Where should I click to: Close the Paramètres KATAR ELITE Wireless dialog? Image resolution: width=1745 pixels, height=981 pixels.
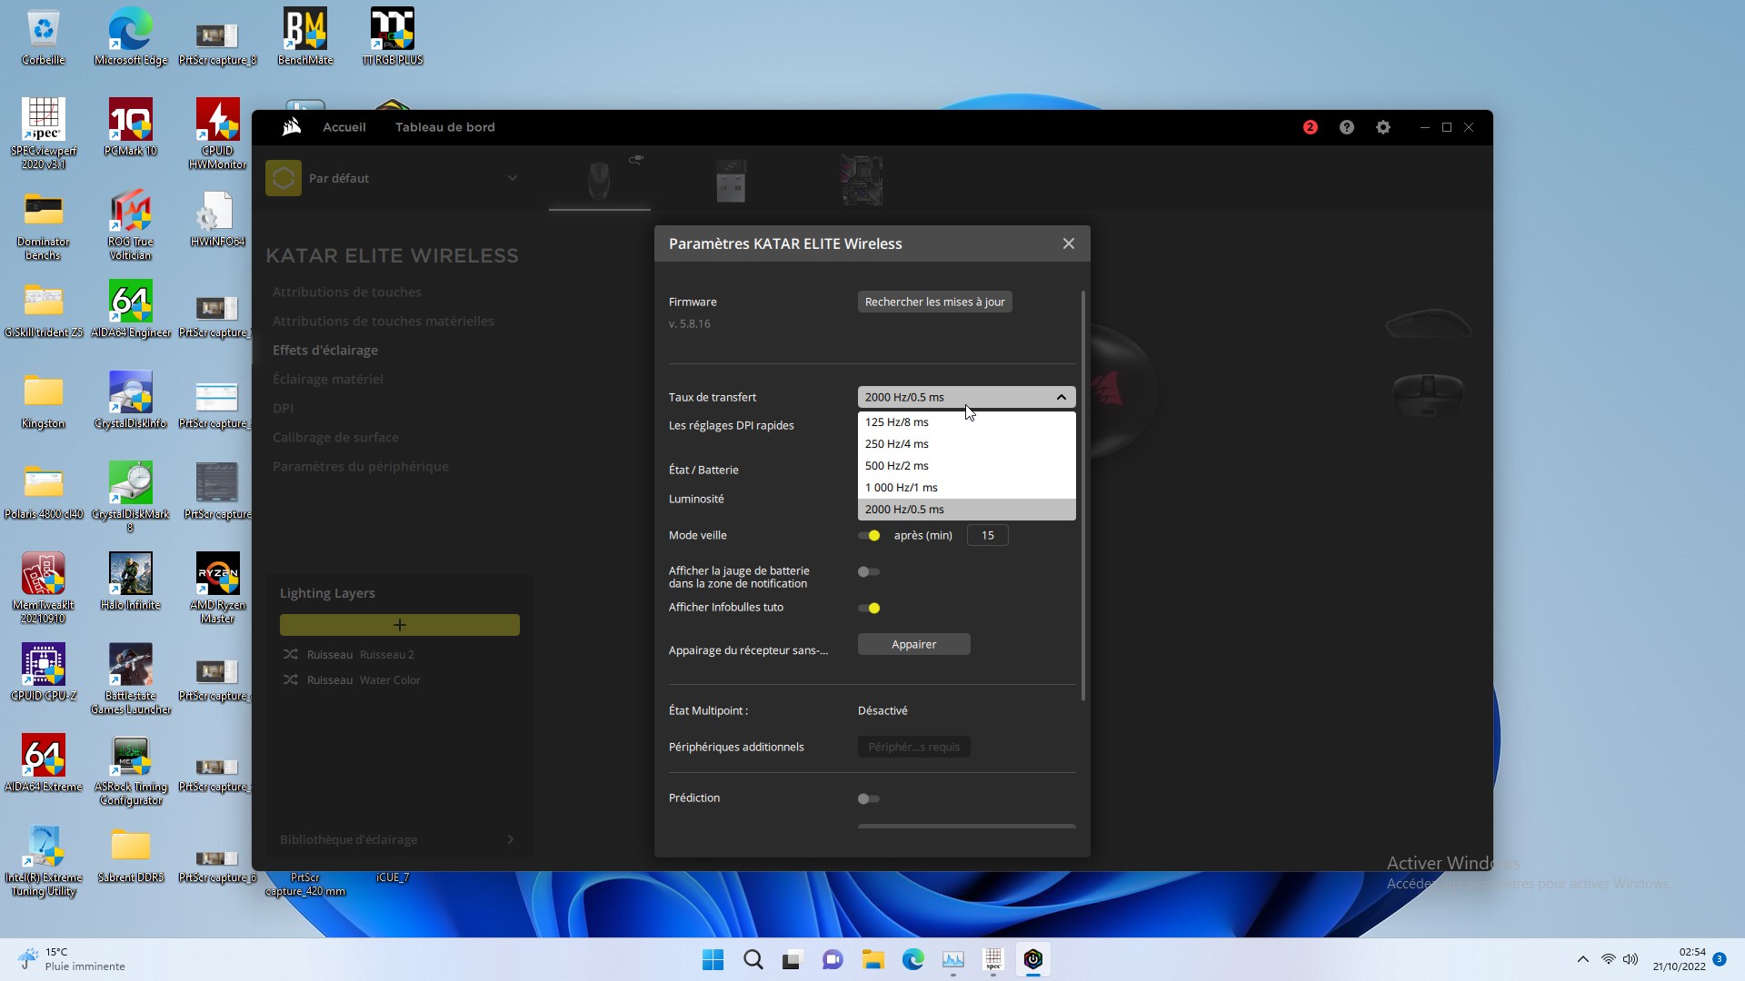coord(1069,243)
